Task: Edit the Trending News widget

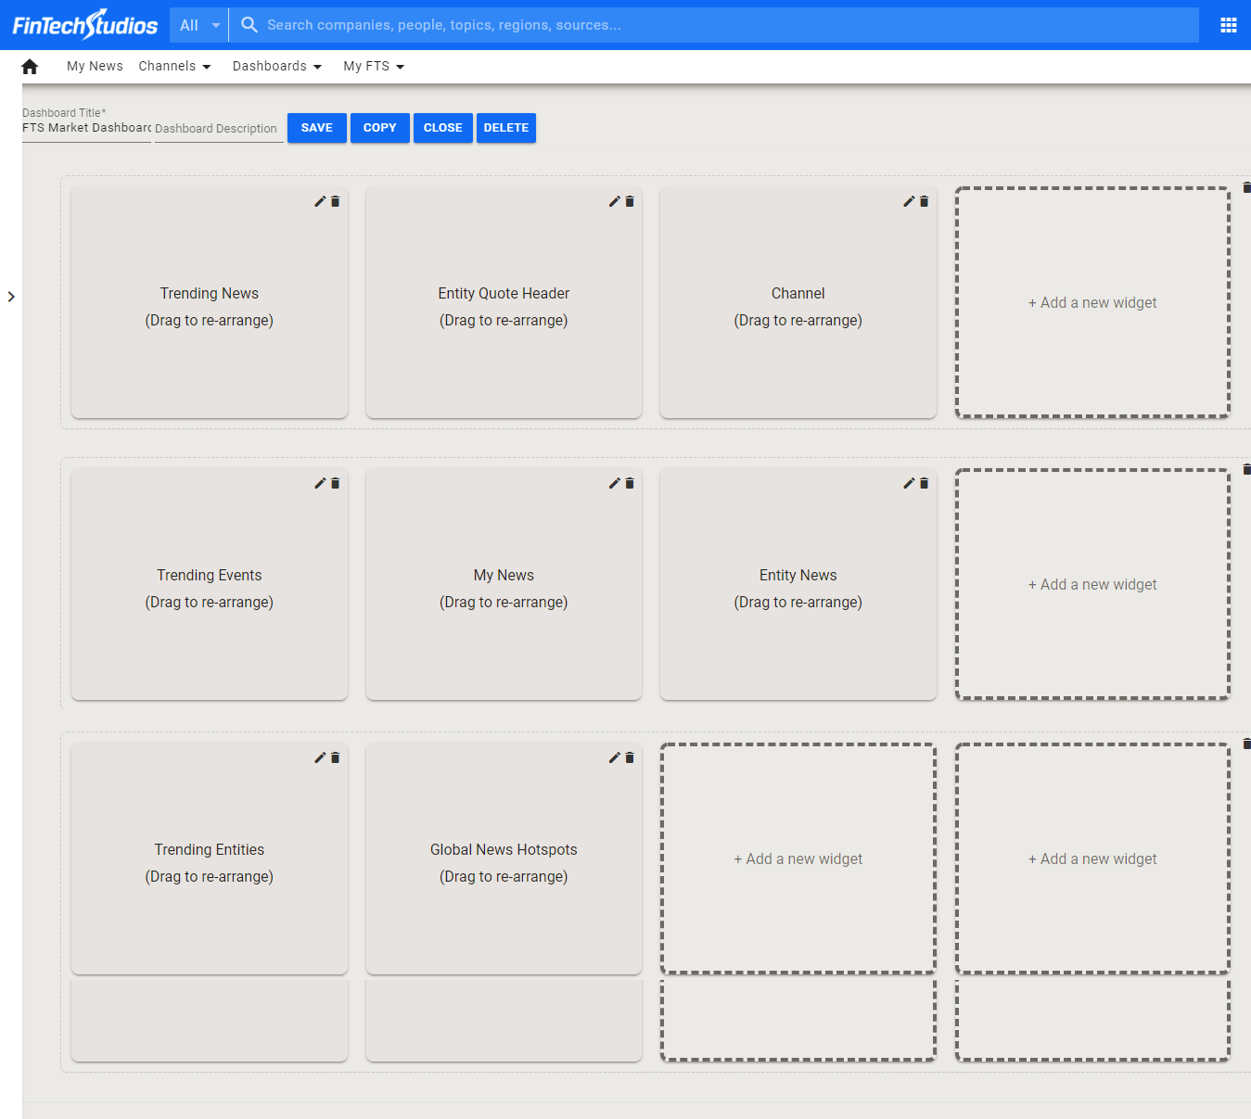Action: click(x=320, y=201)
